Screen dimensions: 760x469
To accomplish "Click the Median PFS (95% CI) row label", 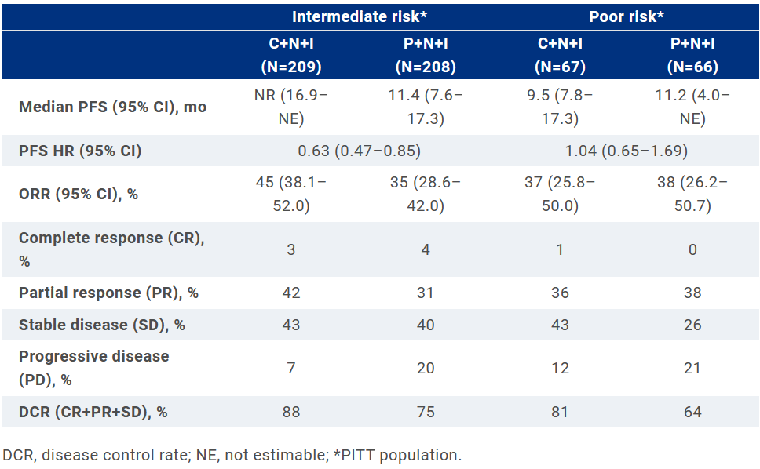I will point(113,107).
